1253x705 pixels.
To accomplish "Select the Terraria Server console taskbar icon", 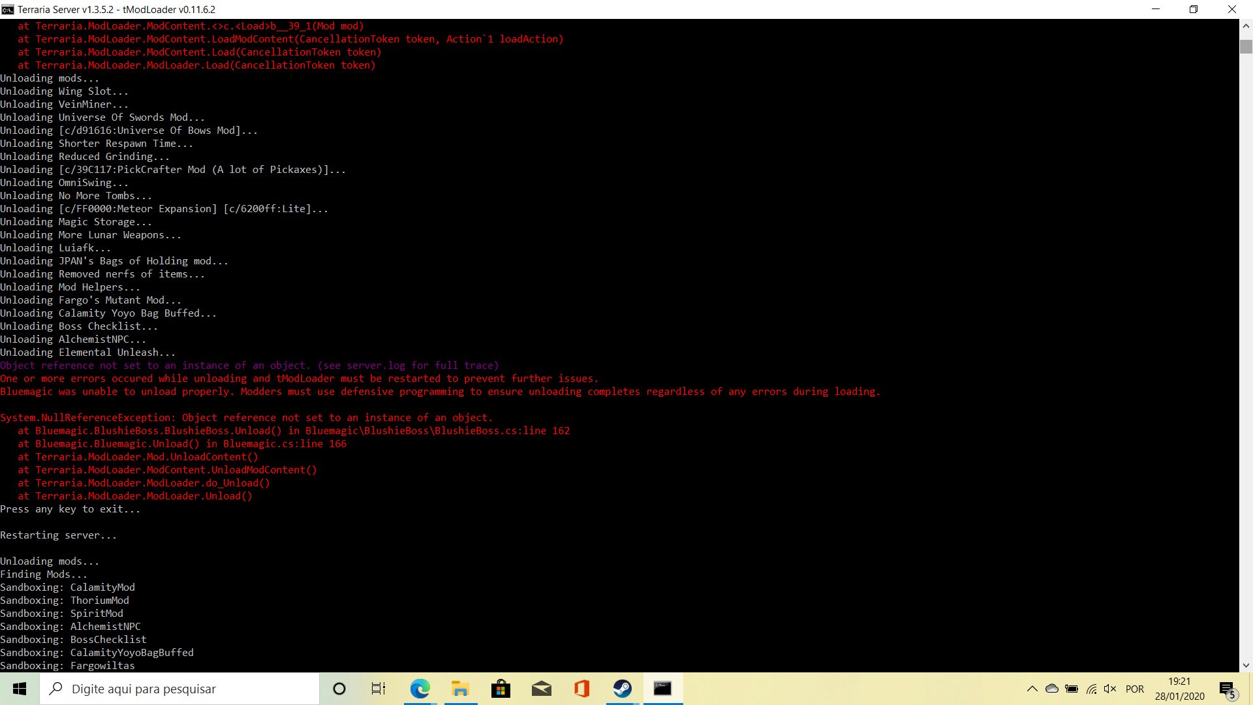I will tap(663, 689).
